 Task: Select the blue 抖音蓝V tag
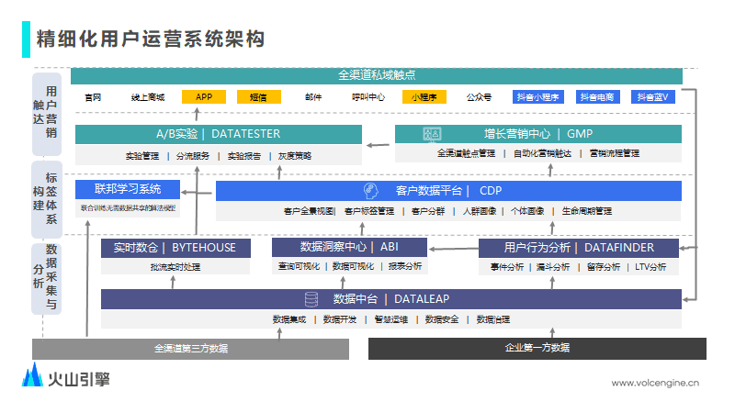656,96
